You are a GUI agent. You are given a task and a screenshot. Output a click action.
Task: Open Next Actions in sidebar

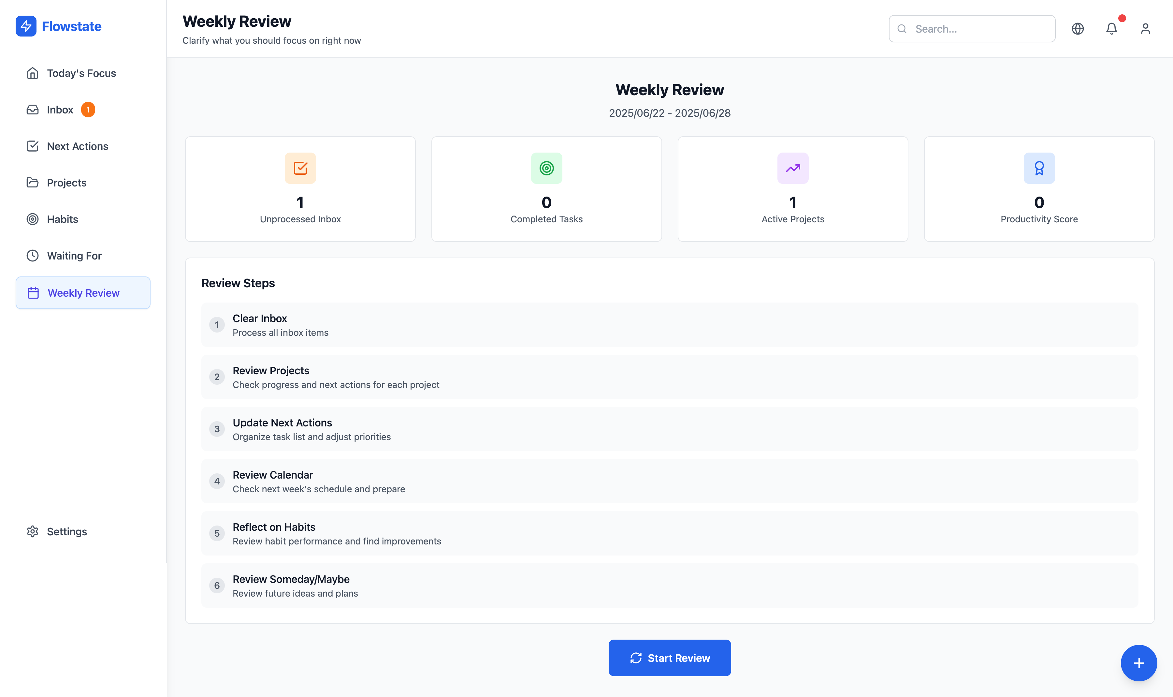click(83, 146)
